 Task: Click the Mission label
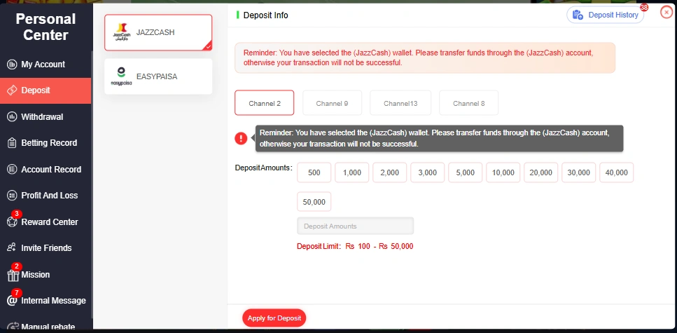pyautogui.click(x=36, y=275)
